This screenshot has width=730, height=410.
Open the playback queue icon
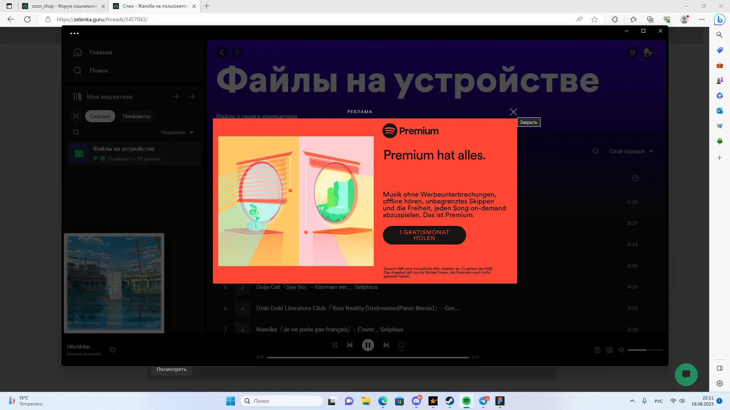point(597,350)
